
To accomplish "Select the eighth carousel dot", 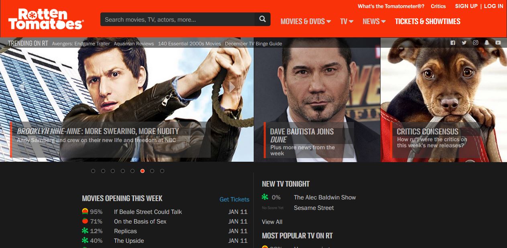I will pyautogui.click(x=162, y=171).
